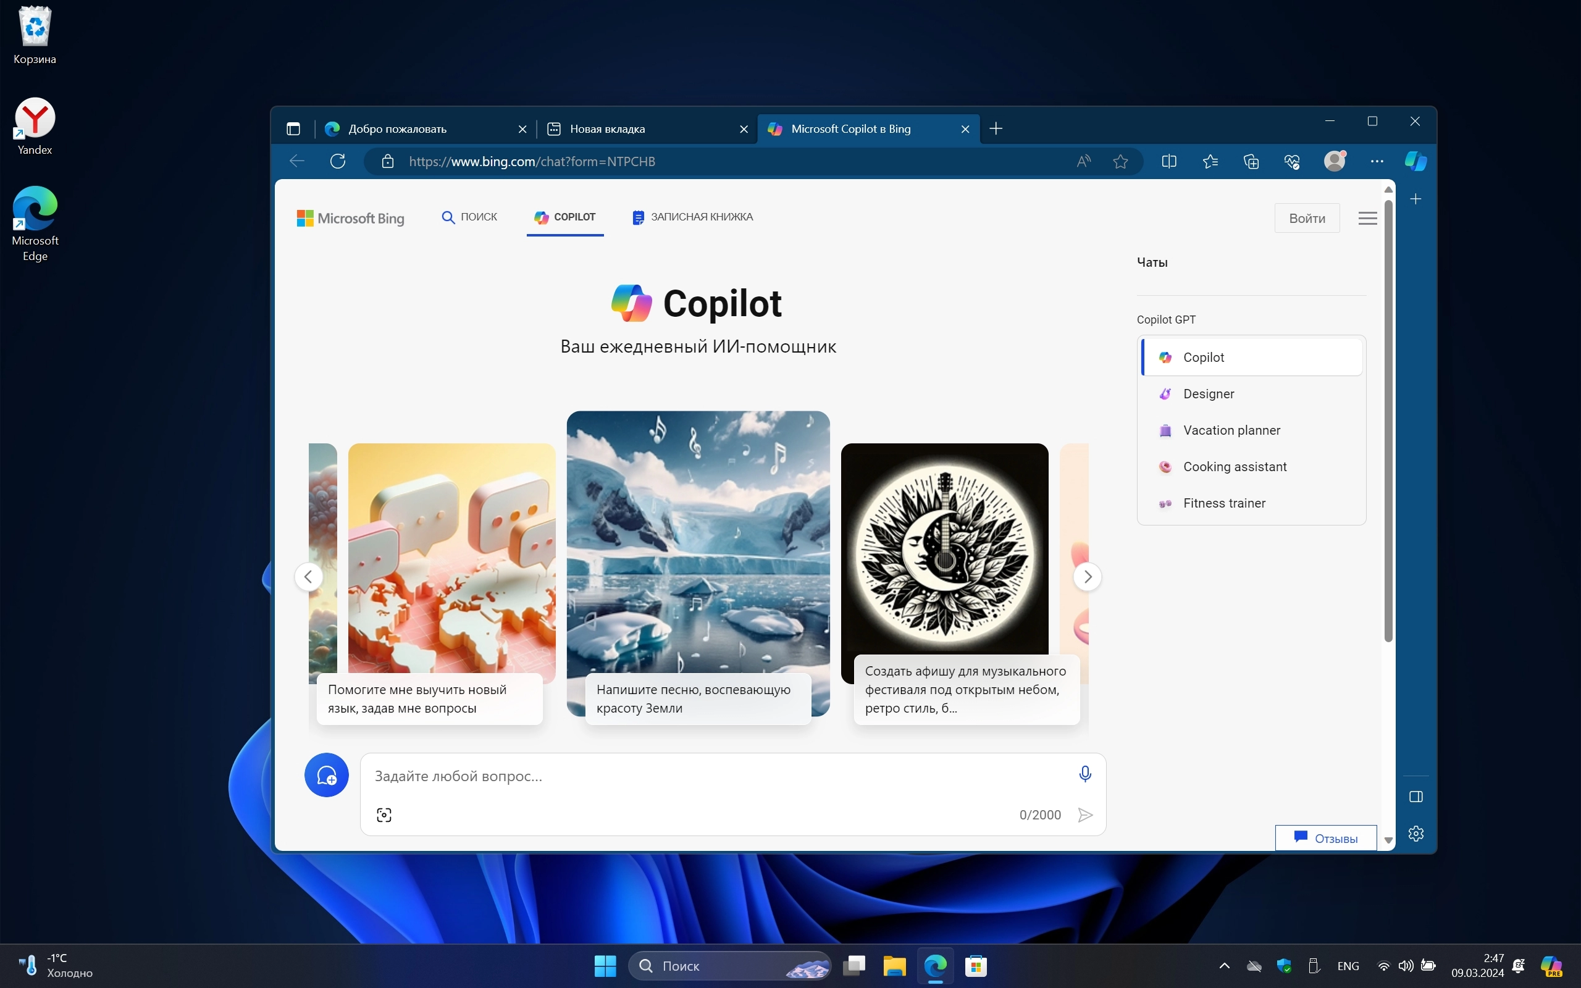The height and width of the screenshot is (988, 1581).
Task: Click the Read aloud icon in address bar
Action: 1083,161
